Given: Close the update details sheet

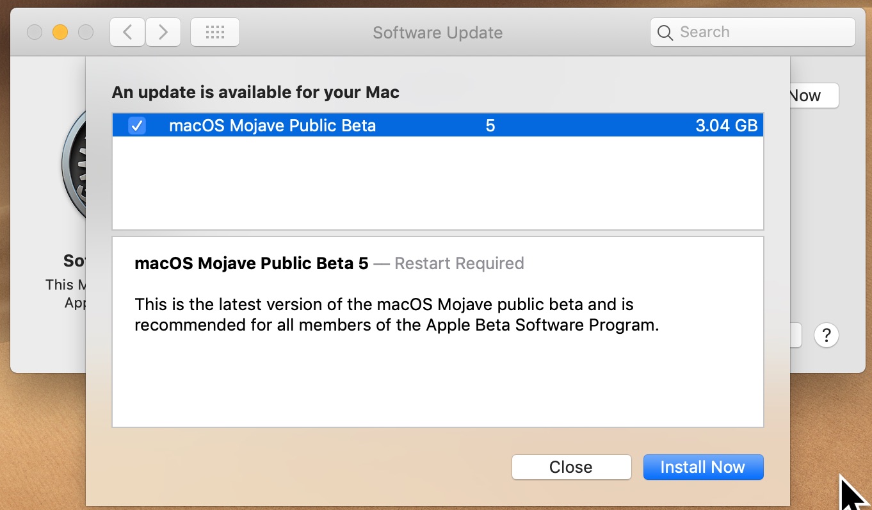Looking at the screenshot, I should tap(571, 467).
